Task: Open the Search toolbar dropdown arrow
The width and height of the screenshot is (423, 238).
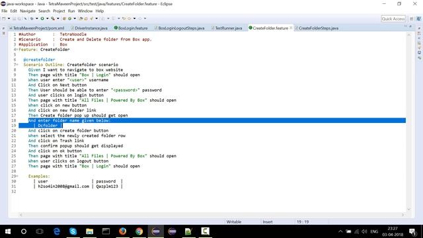Action: pyautogui.click(x=96, y=19)
